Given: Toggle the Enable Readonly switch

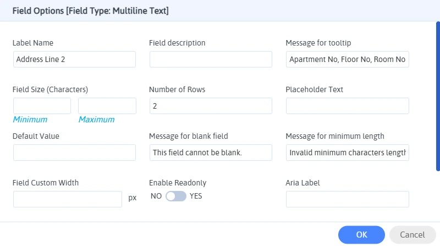Looking at the screenshot, I should (x=176, y=196).
